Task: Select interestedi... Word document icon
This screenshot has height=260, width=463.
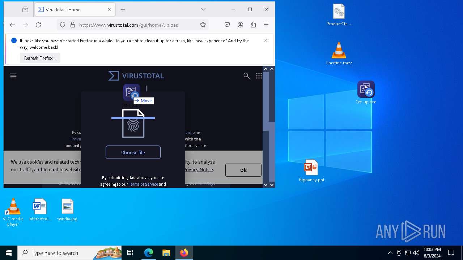Action: [x=40, y=209]
